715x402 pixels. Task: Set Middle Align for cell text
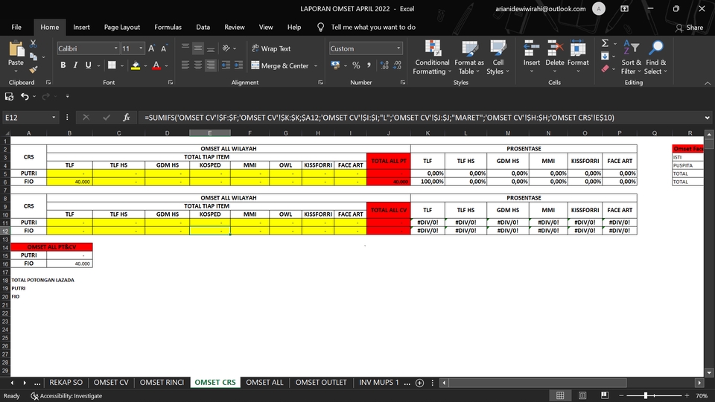198,48
